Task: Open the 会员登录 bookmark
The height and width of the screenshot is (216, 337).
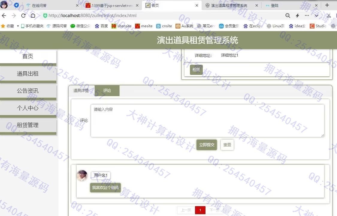Action: click(229, 26)
